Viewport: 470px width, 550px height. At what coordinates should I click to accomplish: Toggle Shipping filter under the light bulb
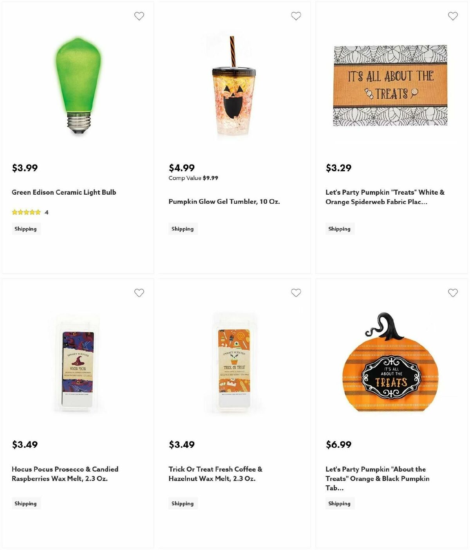[x=26, y=228]
